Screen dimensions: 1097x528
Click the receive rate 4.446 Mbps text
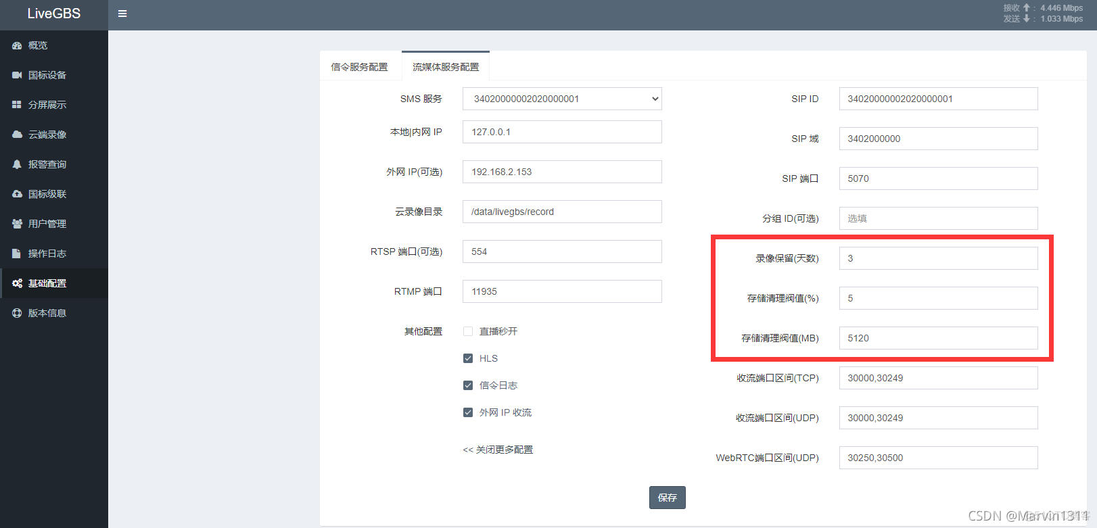(x=1062, y=8)
